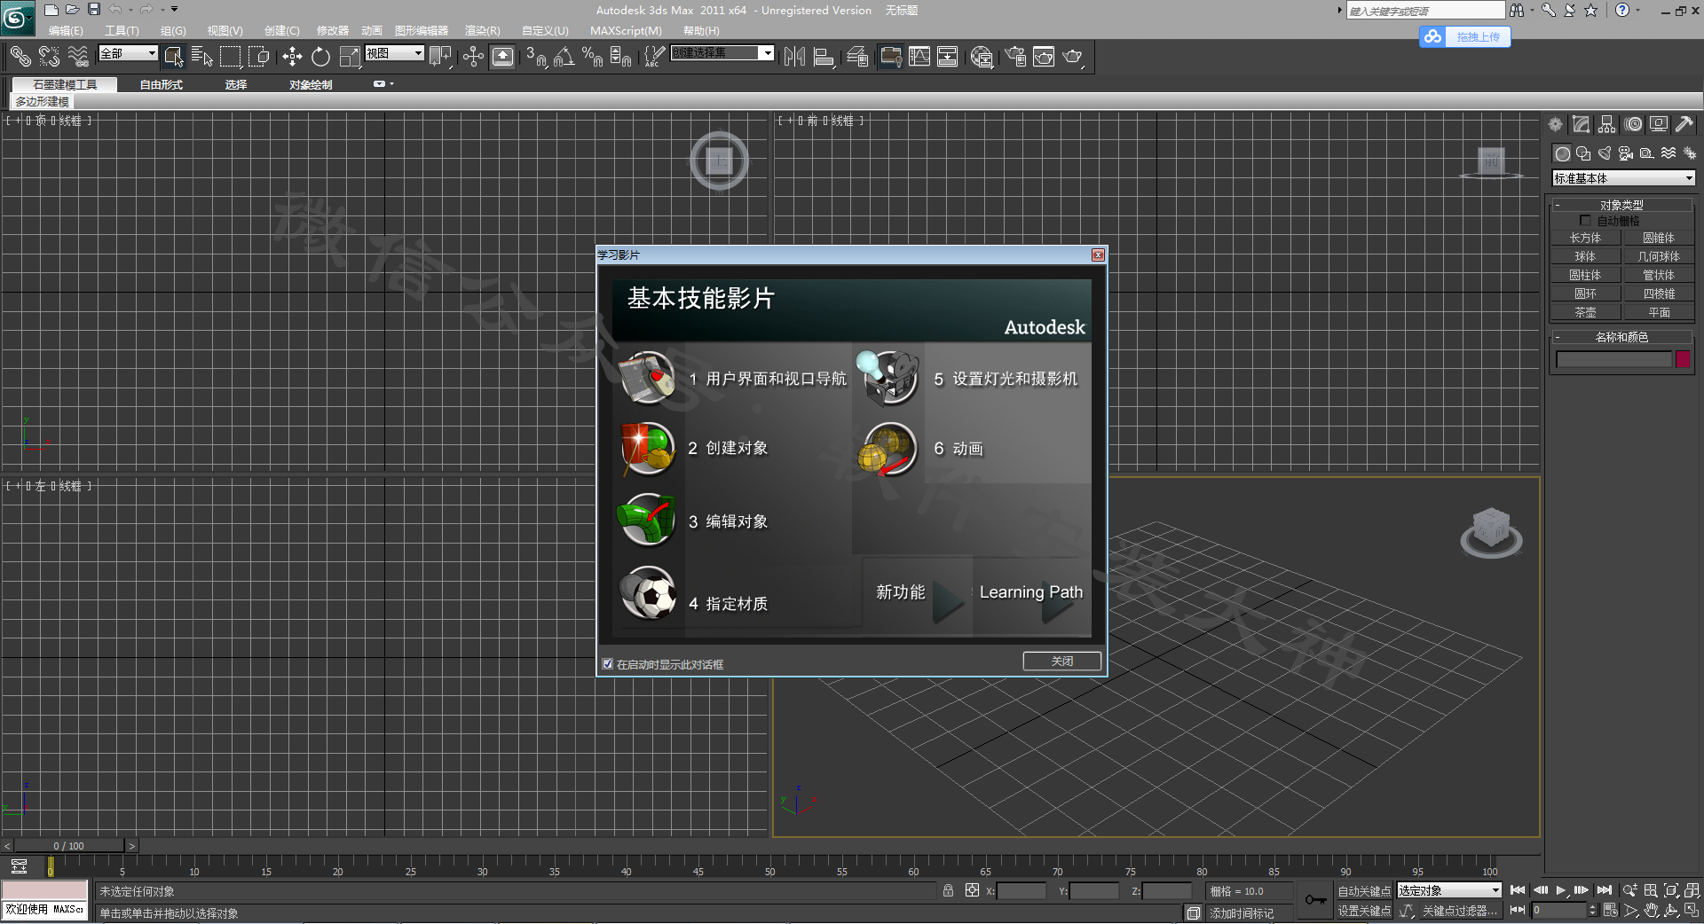Click the Use Pivot Point Center icon
This screenshot has width=1704, height=924.
(x=440, y=57)
